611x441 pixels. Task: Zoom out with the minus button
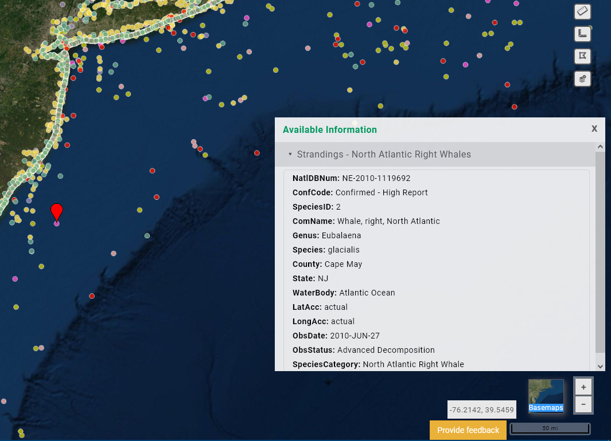pyautogui.click(x=583, y=404)
